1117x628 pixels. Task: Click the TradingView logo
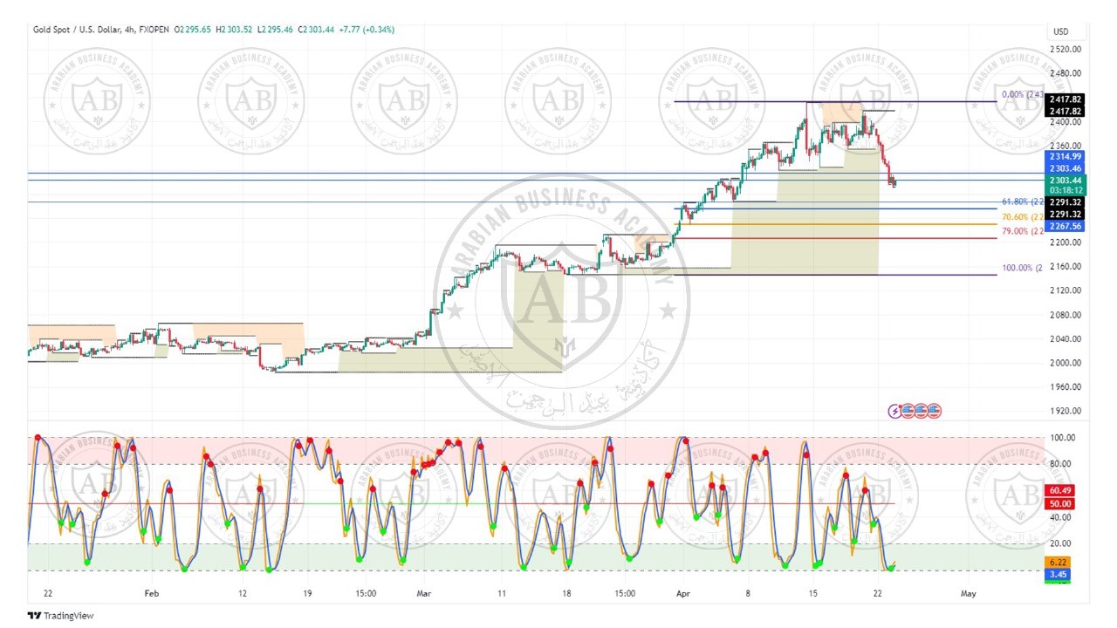pos(60,616)
